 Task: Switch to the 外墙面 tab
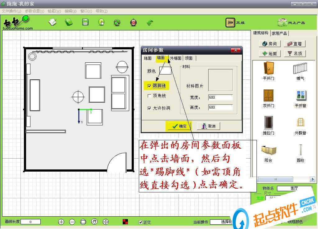(x=176, y=58)
